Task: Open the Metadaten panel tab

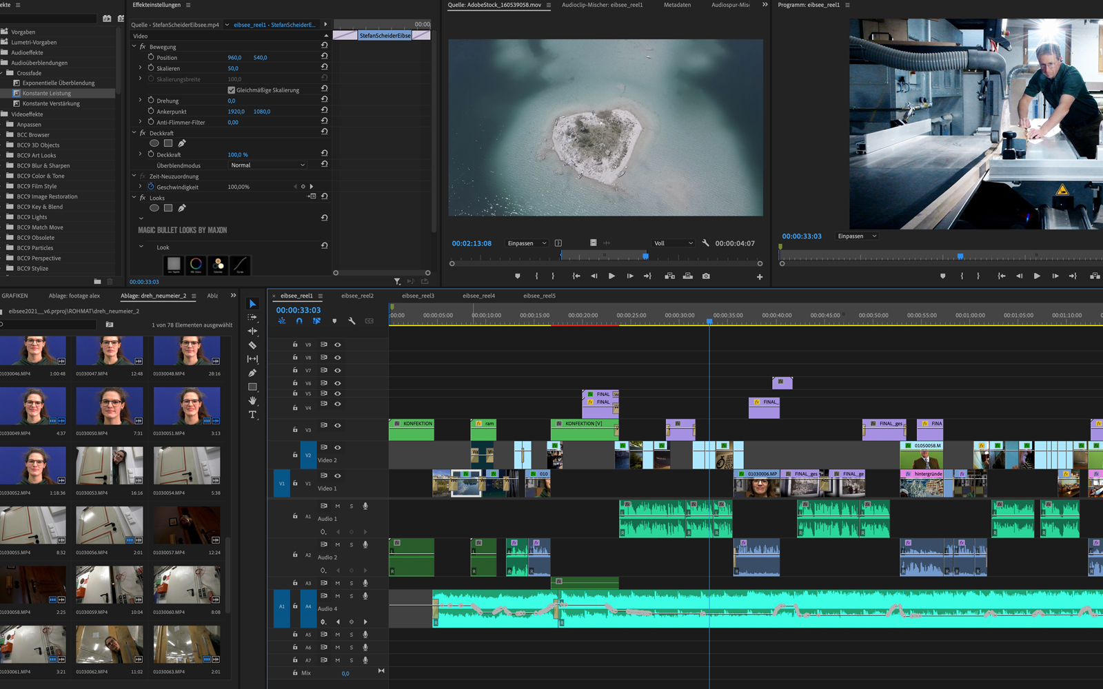Action: click(x=677, y=5)
